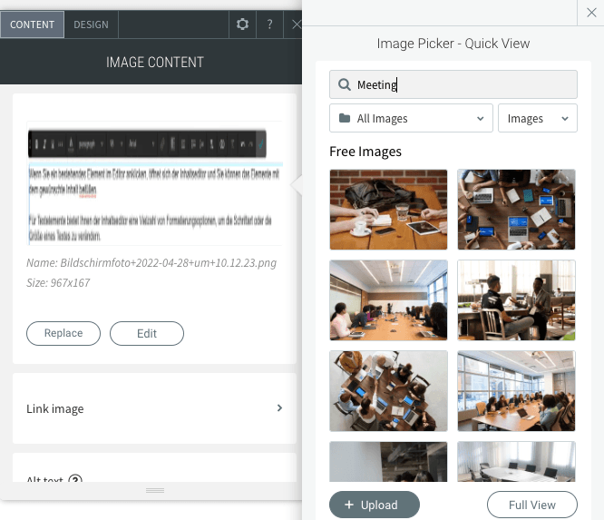
Task: Open the Images type dropdown
Action: (538, 118)
